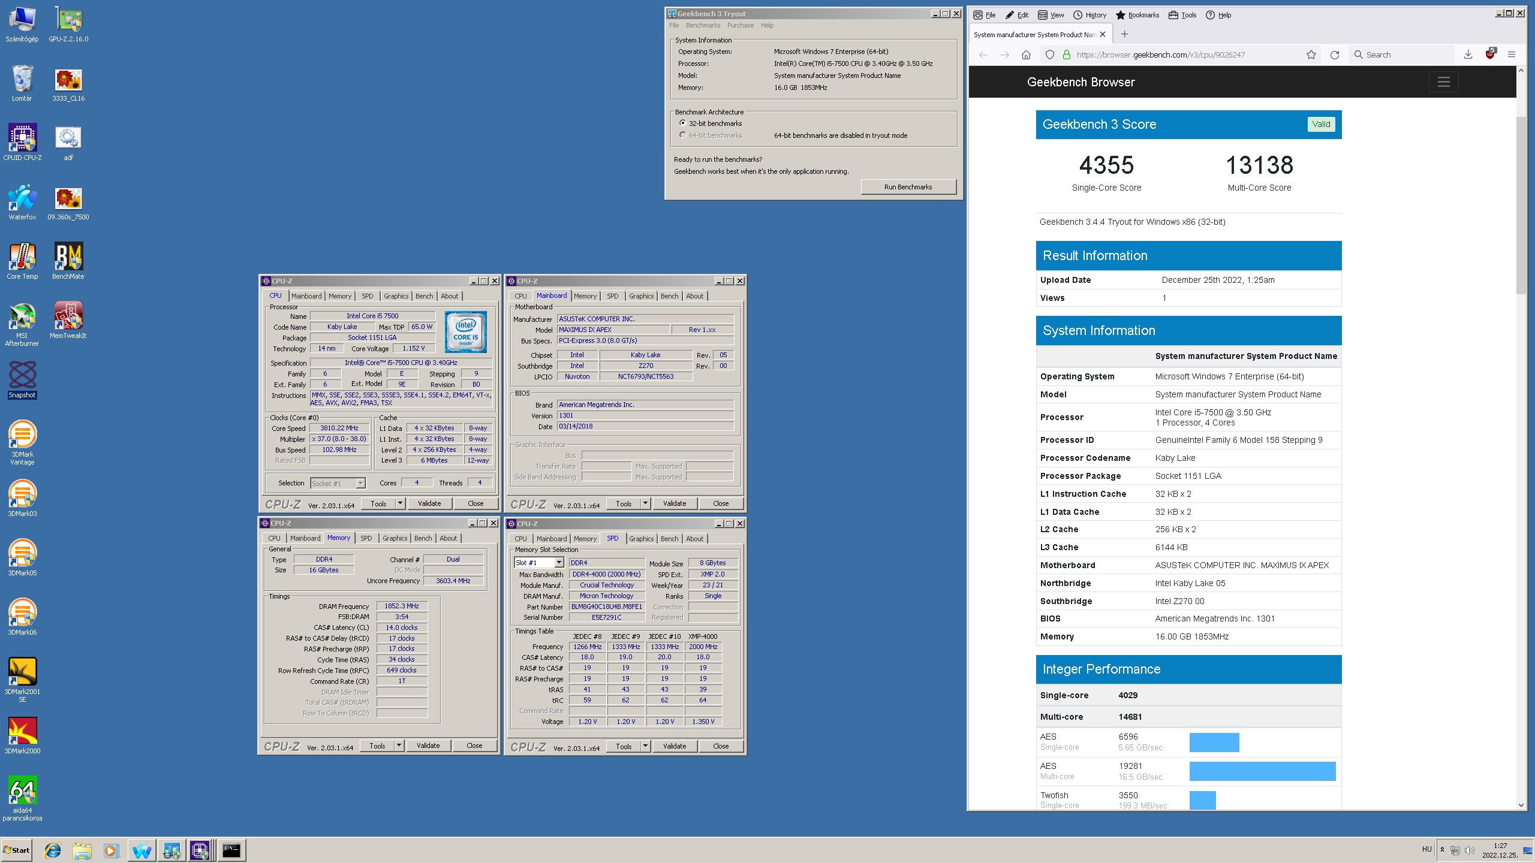The height and width of the screenshot is (863, 1535).
Task: Open a new browser tab with plus button
Action: [1124, 34]
